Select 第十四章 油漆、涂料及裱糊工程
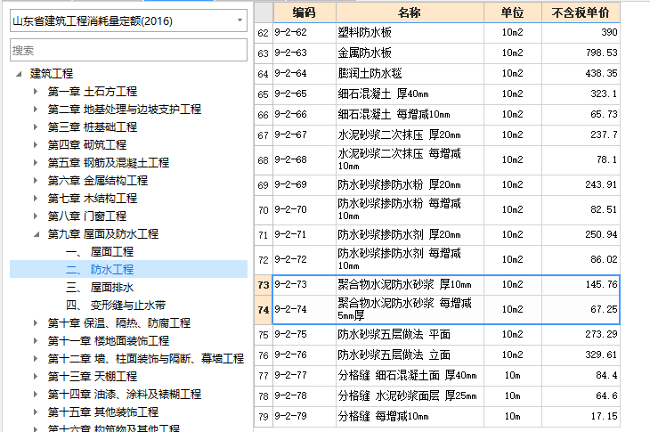 (x=125, y=395)
